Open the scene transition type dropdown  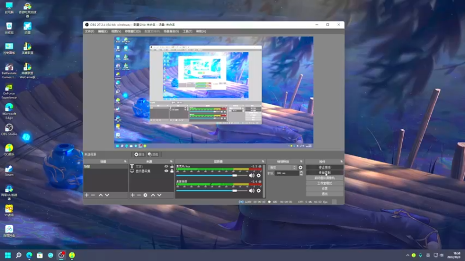coord(282,168)
